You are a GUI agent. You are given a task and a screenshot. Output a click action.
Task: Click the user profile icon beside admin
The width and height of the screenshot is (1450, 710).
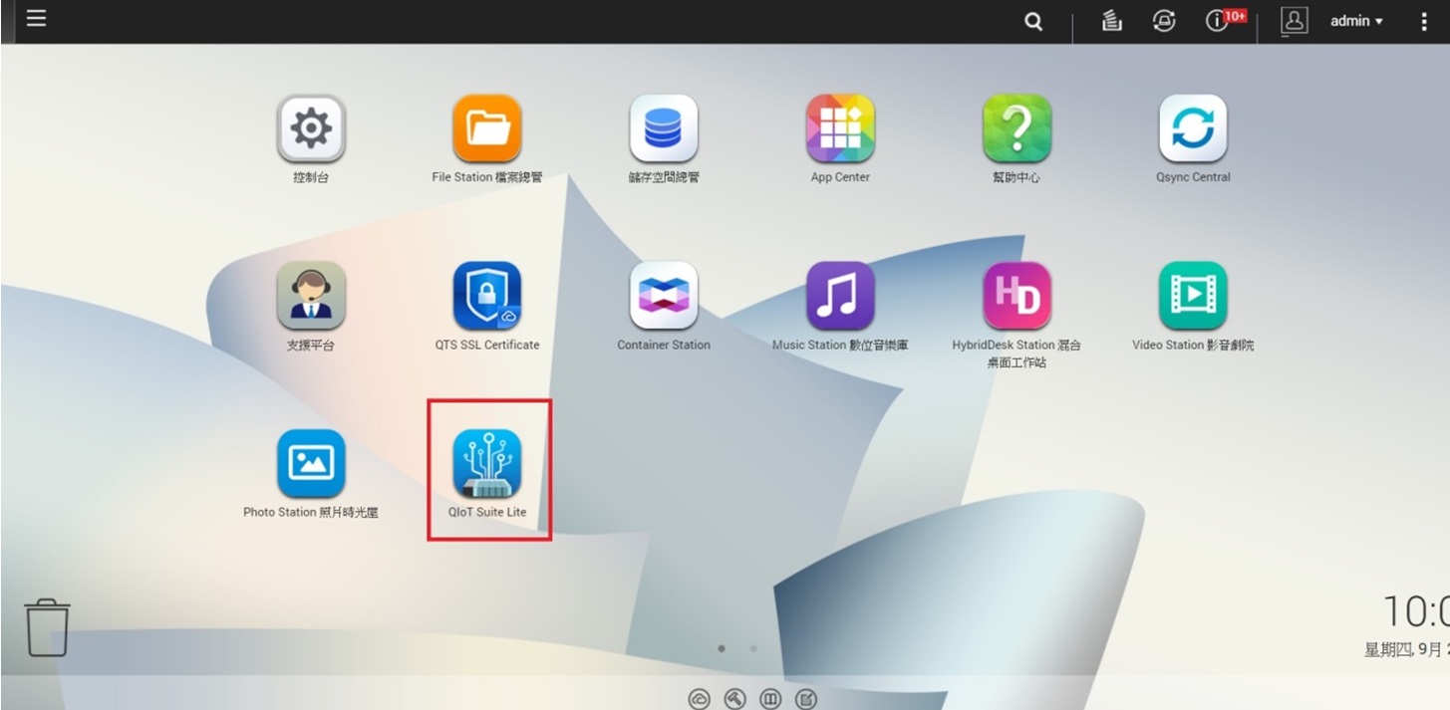pyautogui.click(x=1294, y=21)
